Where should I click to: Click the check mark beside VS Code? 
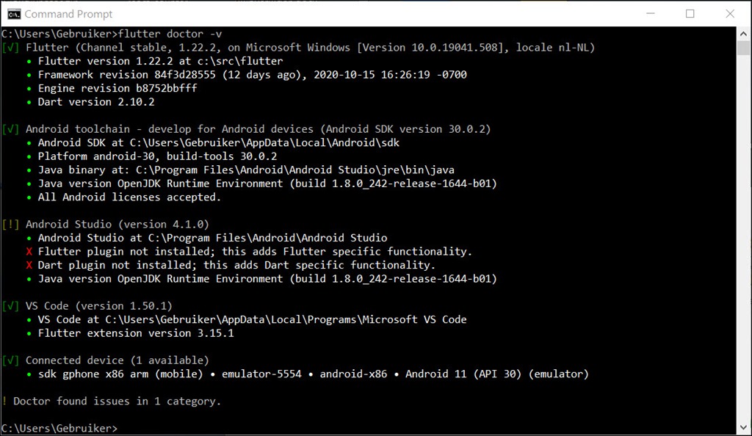(x=10, y=305)
